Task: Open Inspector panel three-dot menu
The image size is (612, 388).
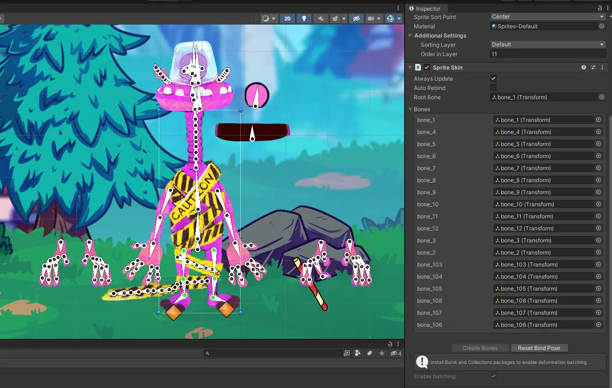Action: coord(607,8)
